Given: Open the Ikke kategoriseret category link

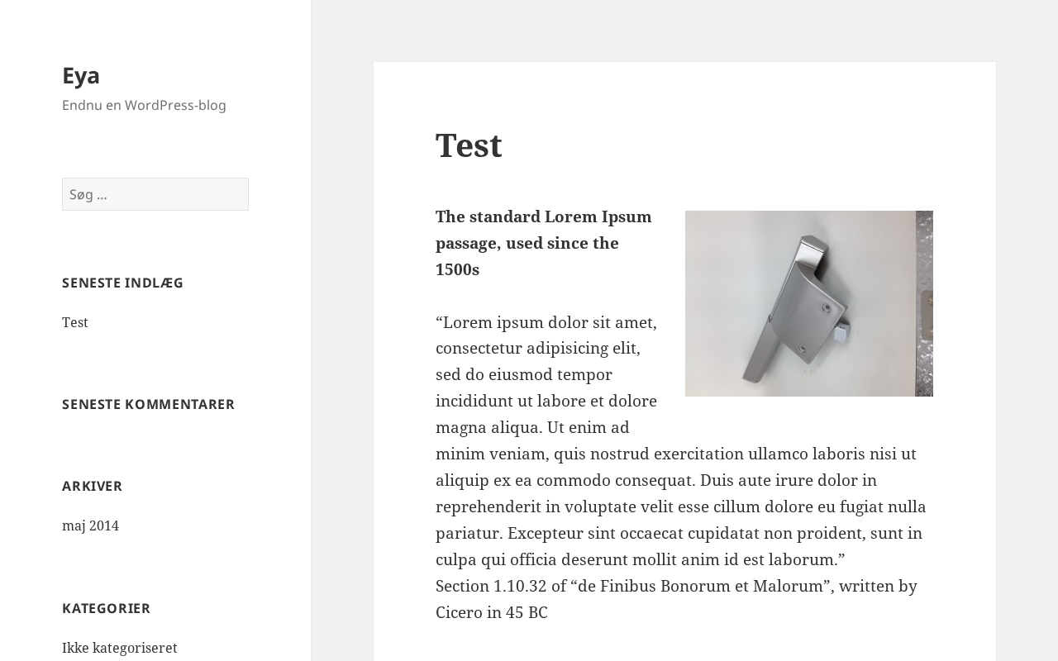Looking at the screenshot, I should pos(120,648).
